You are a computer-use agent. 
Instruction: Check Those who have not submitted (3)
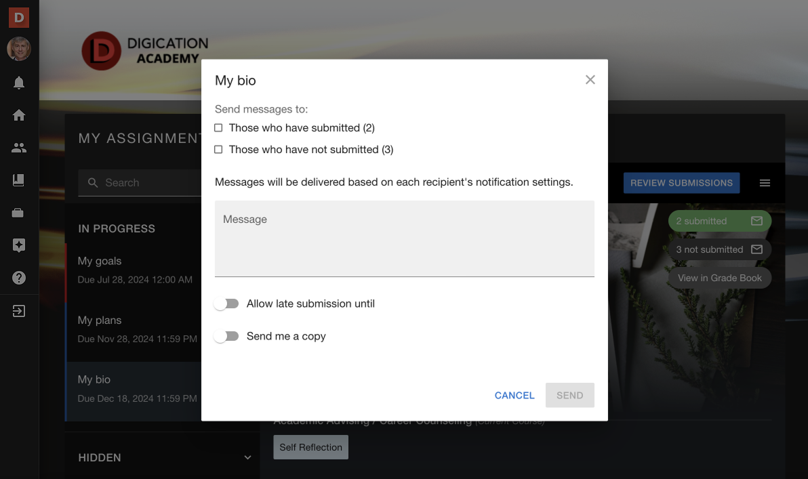pos(218,149)
